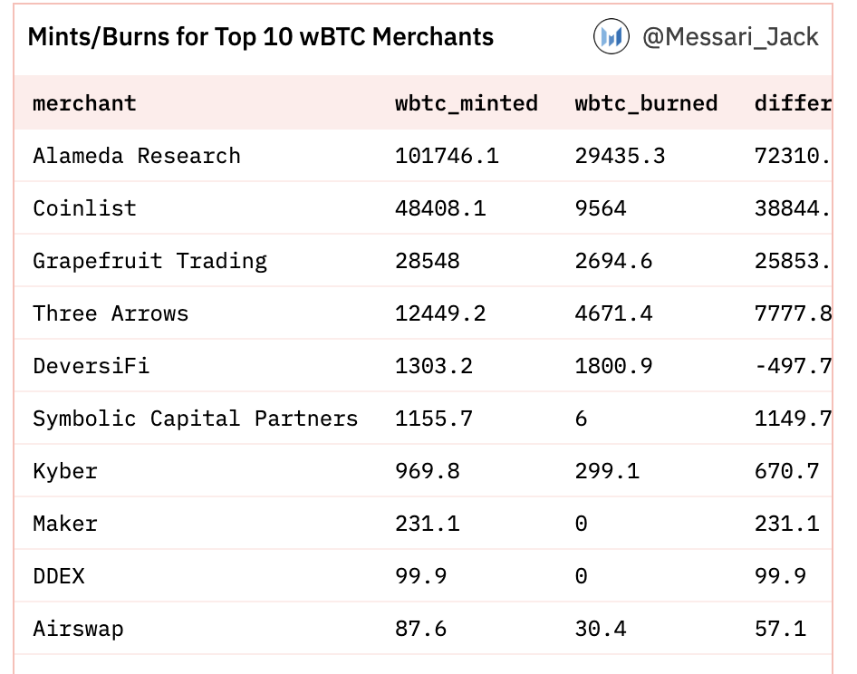Click the minted value 48408.1
The height and width of the screenshot is (674, 857).
(440, 208)
